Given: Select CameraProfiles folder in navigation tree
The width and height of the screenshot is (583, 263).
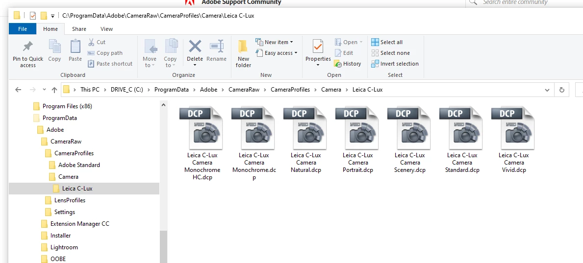Looking at the screenshot, I should click(x=74, y=153).
